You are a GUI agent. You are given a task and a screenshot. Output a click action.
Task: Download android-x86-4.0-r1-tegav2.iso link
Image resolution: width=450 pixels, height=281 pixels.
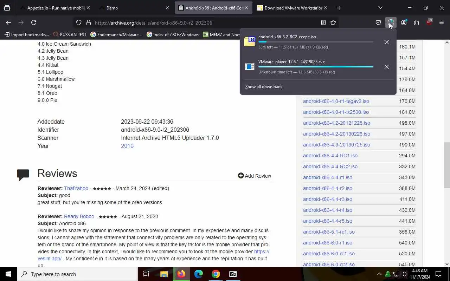coord(336,101)
